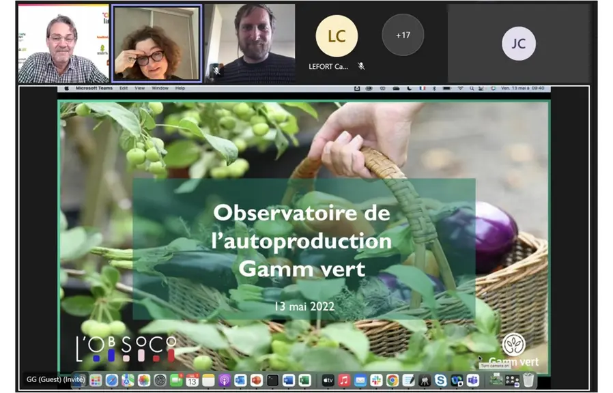This screenshot has height=393, width=613.
Task: Open Terminal from the dock
Action: click(272, 380)
